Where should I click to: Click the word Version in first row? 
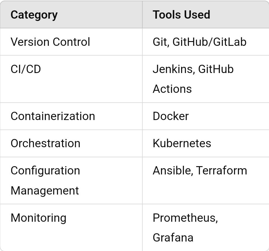coord(30,42)
